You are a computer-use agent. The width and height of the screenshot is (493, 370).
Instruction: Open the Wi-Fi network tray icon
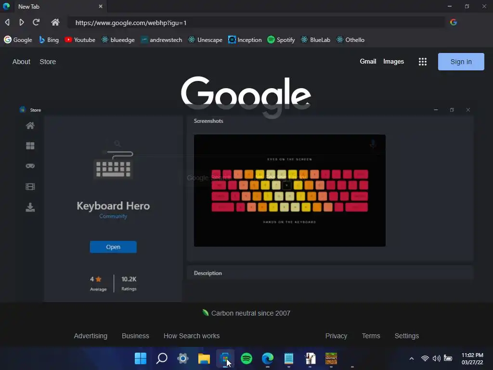425,358
